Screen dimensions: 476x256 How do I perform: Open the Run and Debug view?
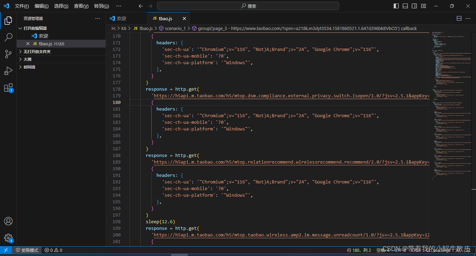[8, 71]
